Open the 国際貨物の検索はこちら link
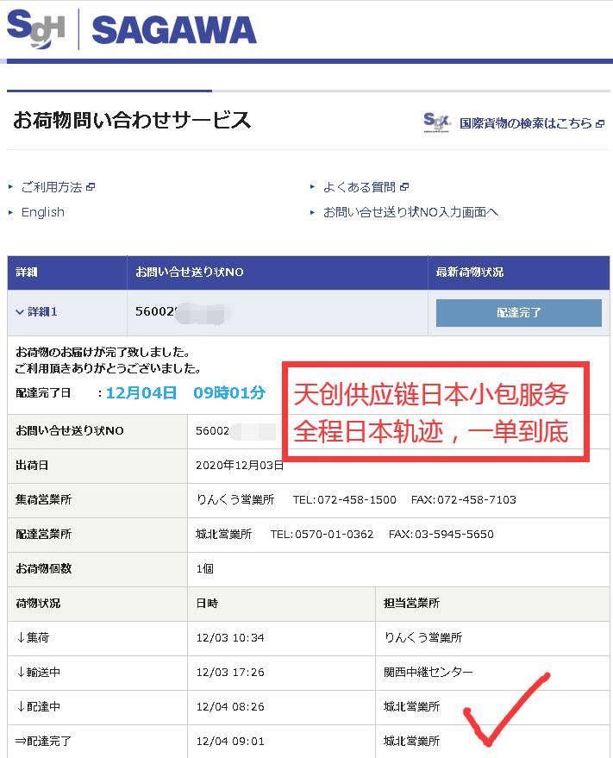 point(526,123)
